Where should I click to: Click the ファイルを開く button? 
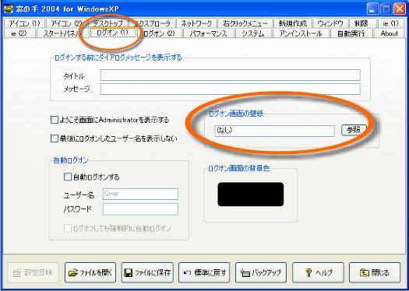tap(90, 272)
